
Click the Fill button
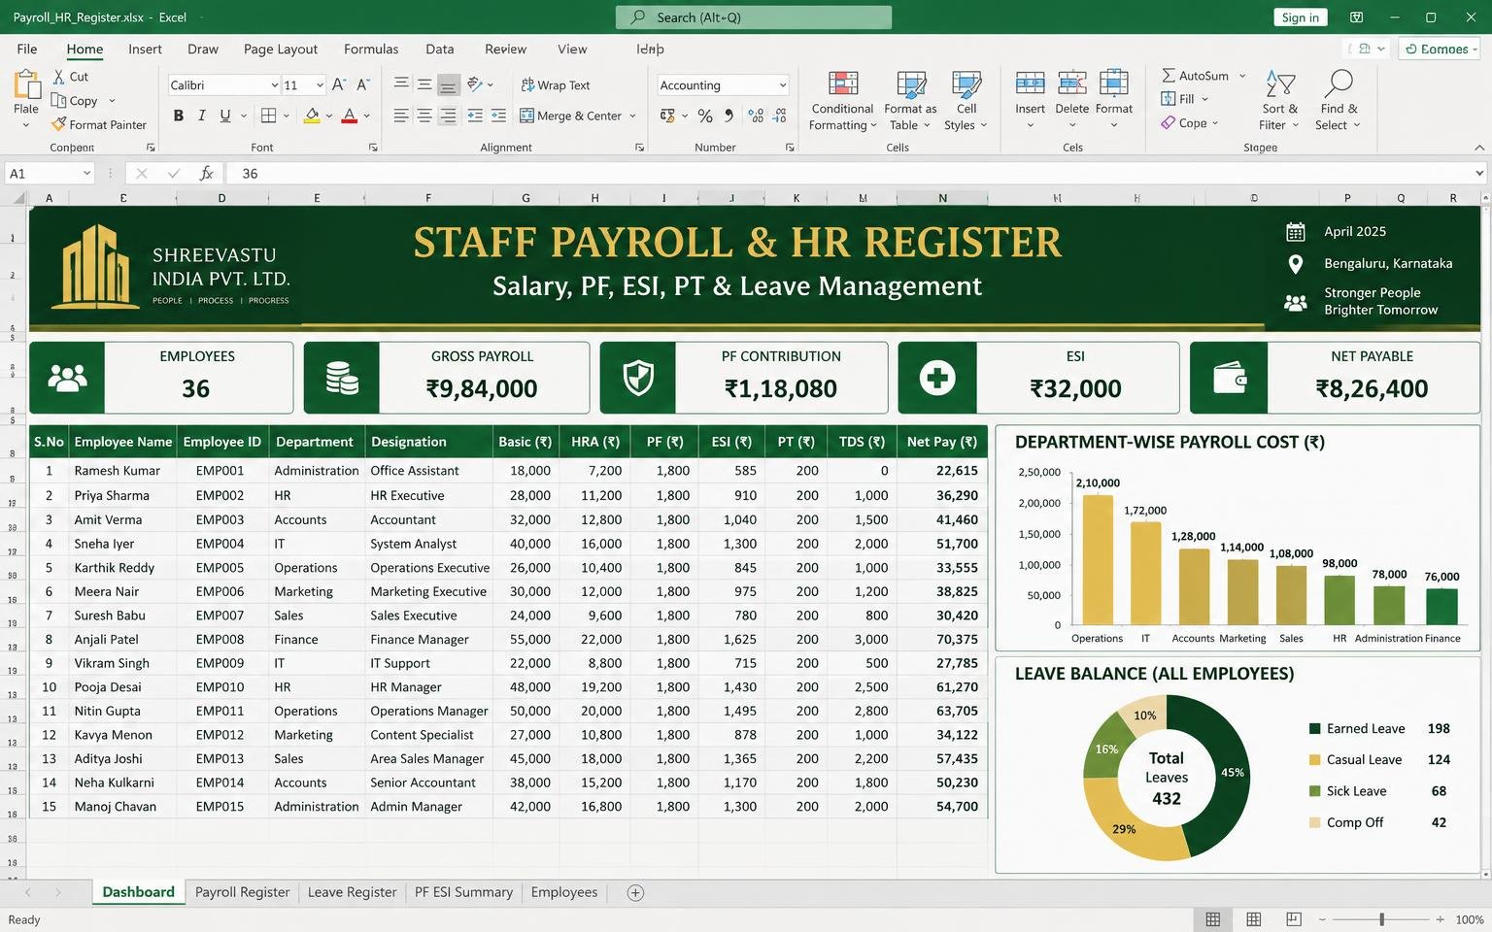coord(1183,99)
